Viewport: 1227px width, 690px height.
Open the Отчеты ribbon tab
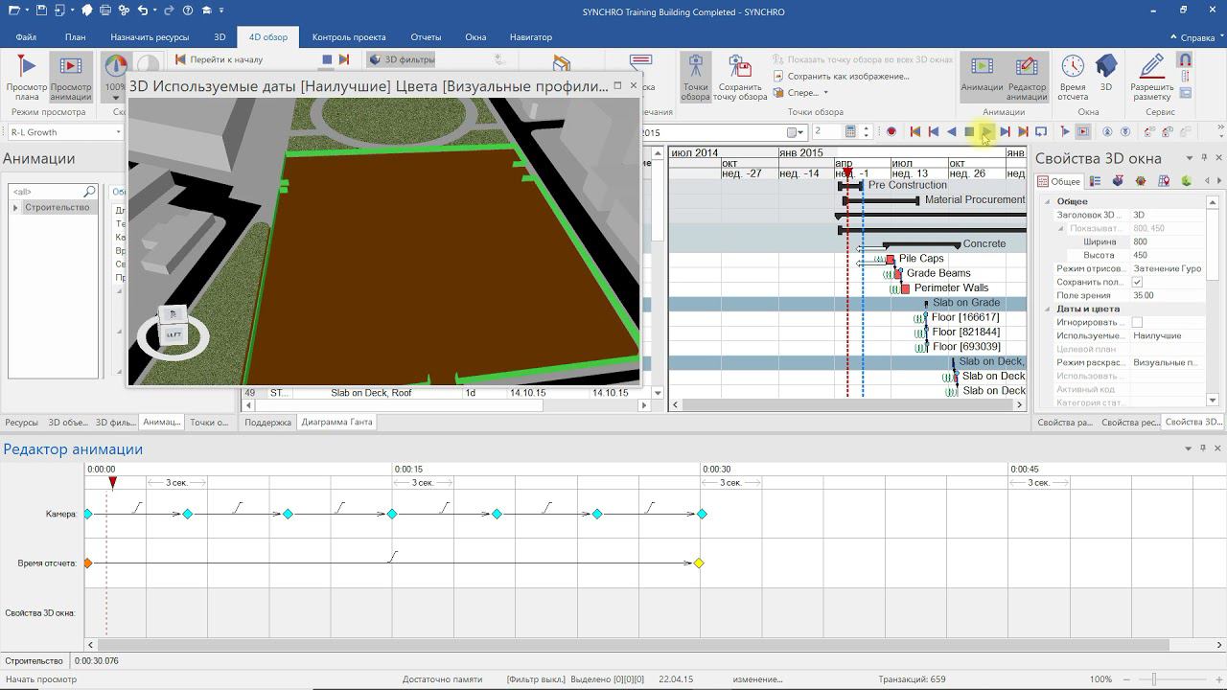coord(426,37)
